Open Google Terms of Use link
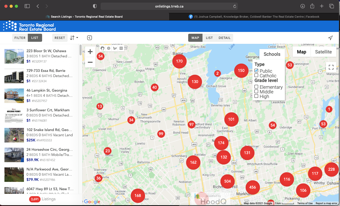The height and width of the screenshot is (206, 340). click(x=305, y=203)
